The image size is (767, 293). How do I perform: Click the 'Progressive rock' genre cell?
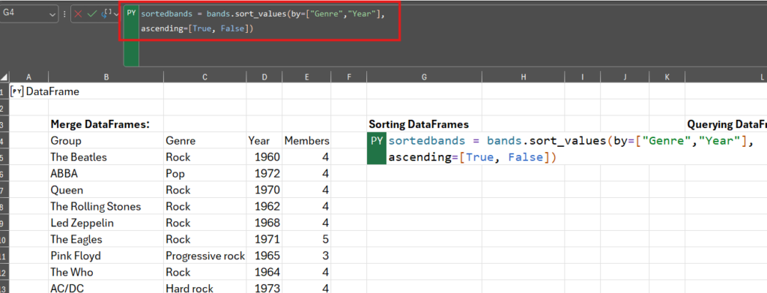(205, 256)
